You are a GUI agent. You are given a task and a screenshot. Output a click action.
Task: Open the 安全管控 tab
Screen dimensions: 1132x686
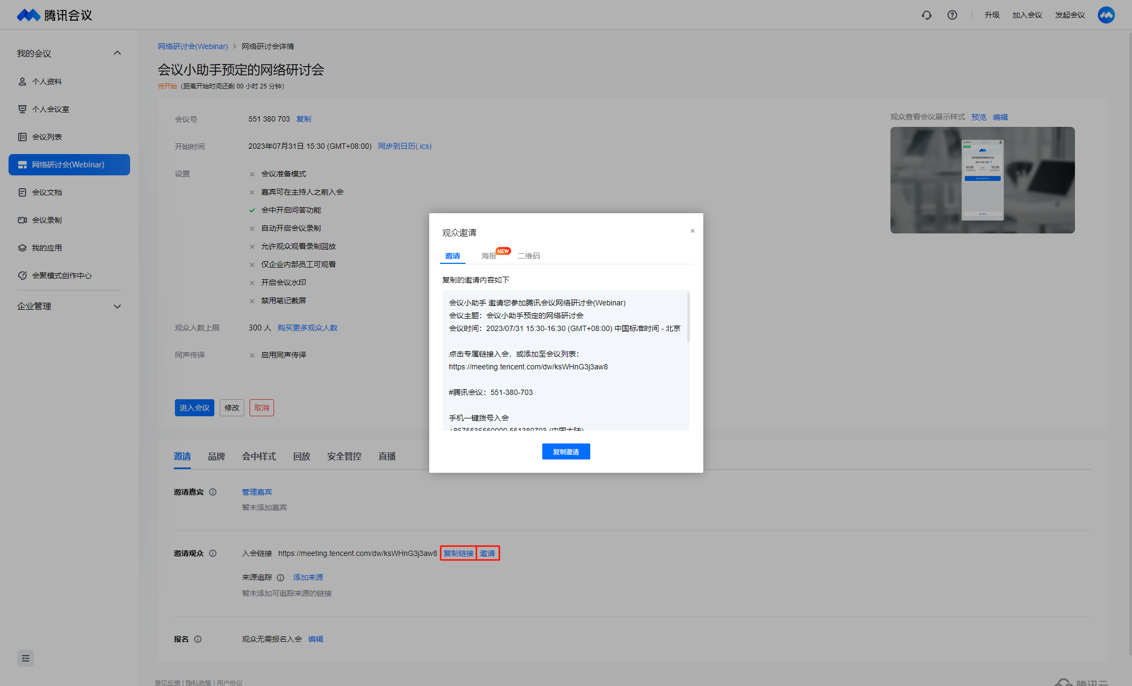(x=344, y=456)
